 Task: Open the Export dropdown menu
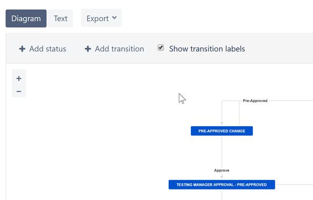click(101, 18)
